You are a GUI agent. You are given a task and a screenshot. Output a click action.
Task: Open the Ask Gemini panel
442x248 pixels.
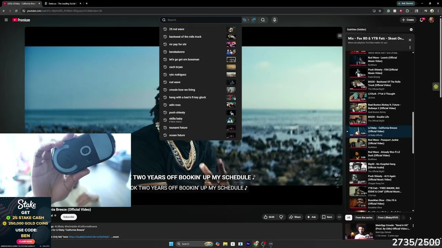tap(405, 3)
